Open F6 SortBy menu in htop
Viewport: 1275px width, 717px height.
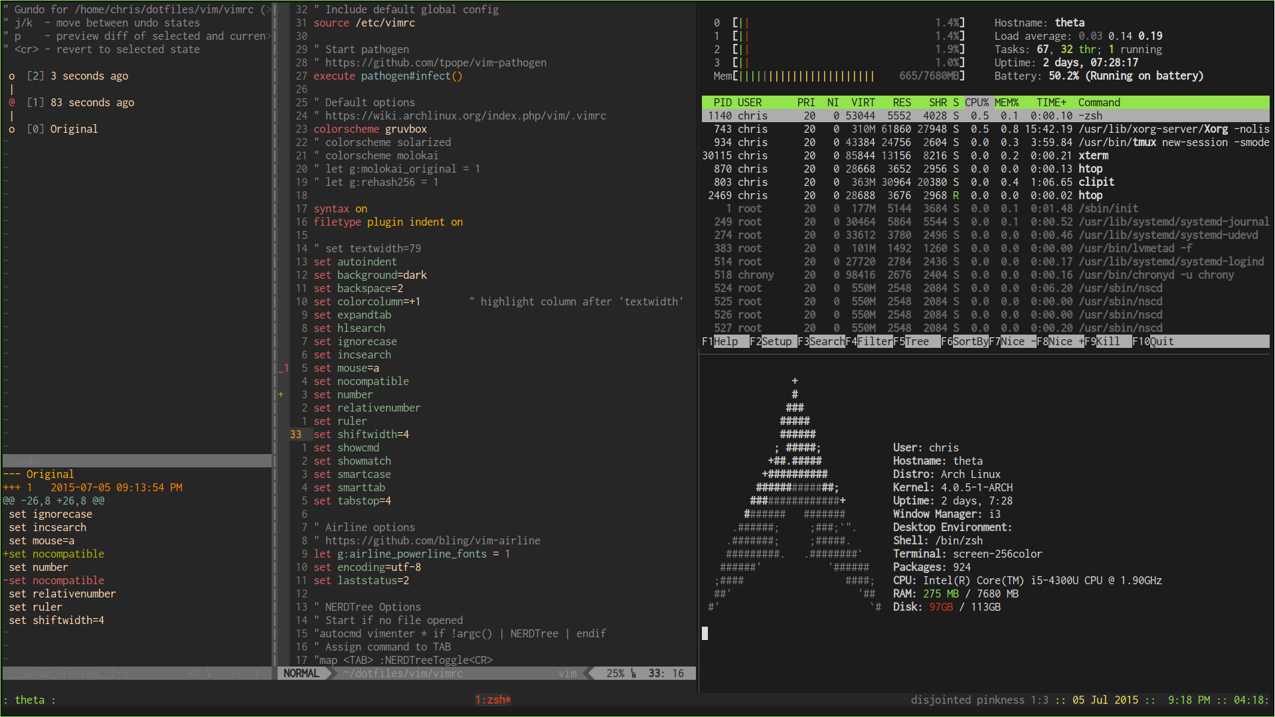pos(970,341)
